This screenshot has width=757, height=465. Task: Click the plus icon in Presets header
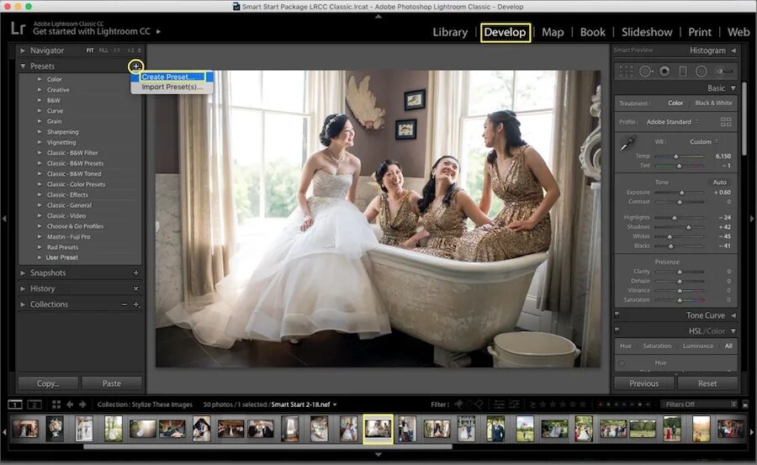point(136,66)
